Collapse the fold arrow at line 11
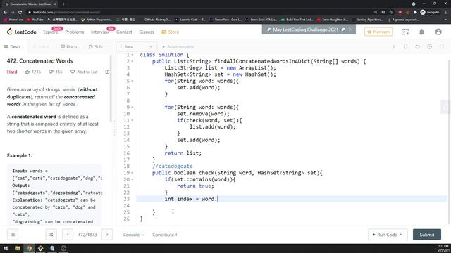 (x=132, y=120)
